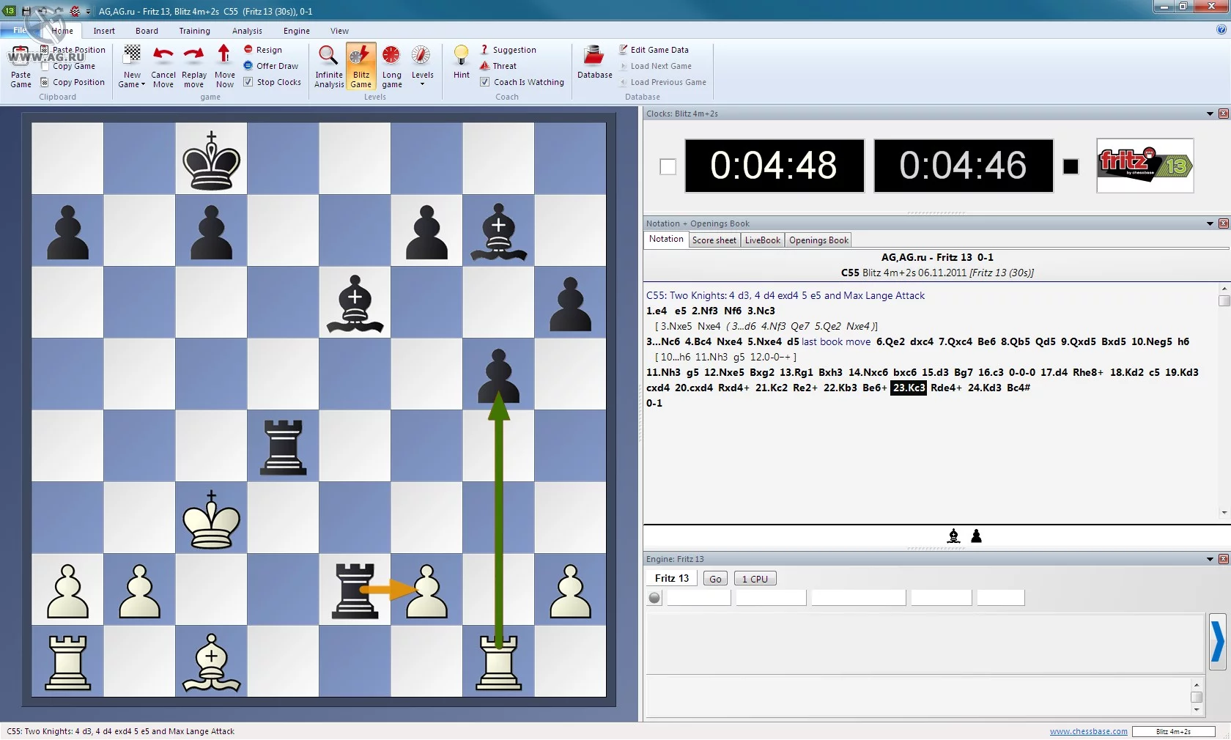The image size is (1231, 740).
Task: Open the Database icon
Action: tap(594, 56)
